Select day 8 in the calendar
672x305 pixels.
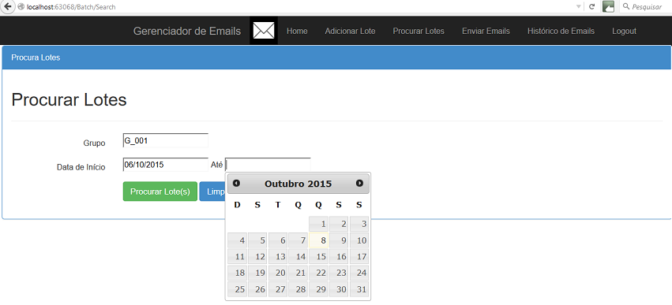318,240
